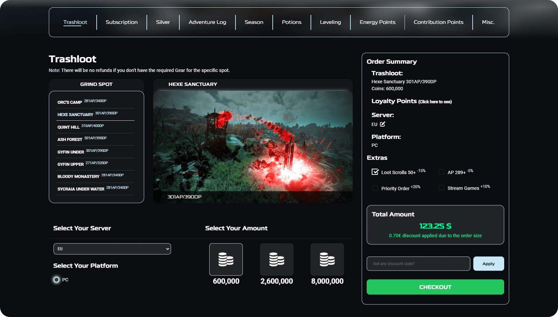Click the green CHECKOUT button
Viewport: 558px width, 317px height.
(x=435, y=287)
